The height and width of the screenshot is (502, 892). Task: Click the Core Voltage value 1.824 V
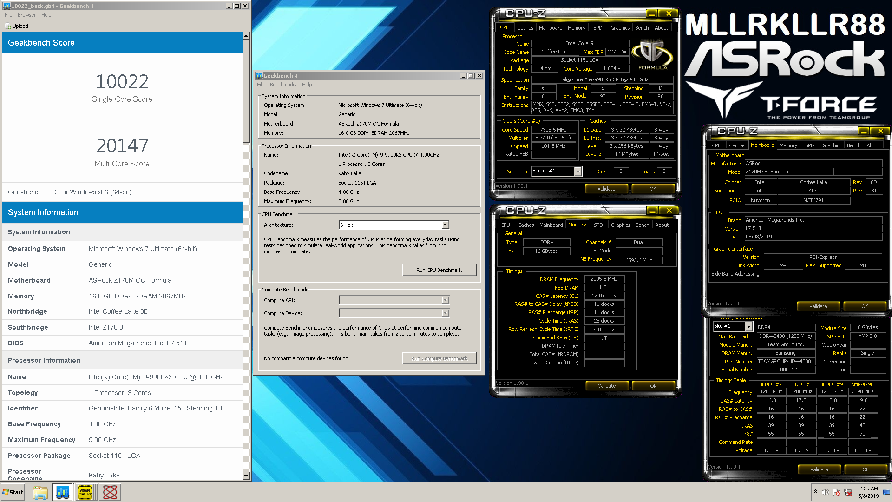pyautogui.click(x=611, y=69)
